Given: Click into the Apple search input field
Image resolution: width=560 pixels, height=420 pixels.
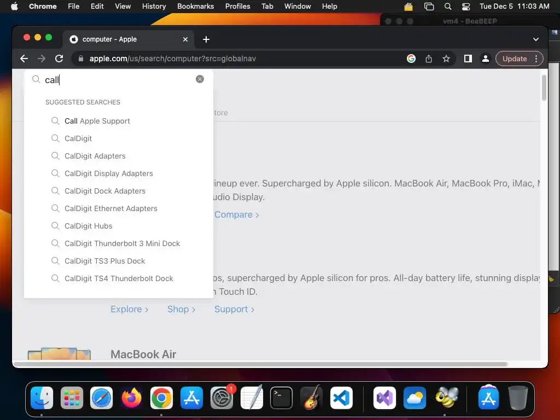Looking at the screenshot, I should (118, 80).
